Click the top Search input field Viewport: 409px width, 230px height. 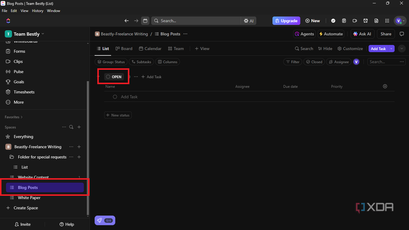(x=196, y=21)
